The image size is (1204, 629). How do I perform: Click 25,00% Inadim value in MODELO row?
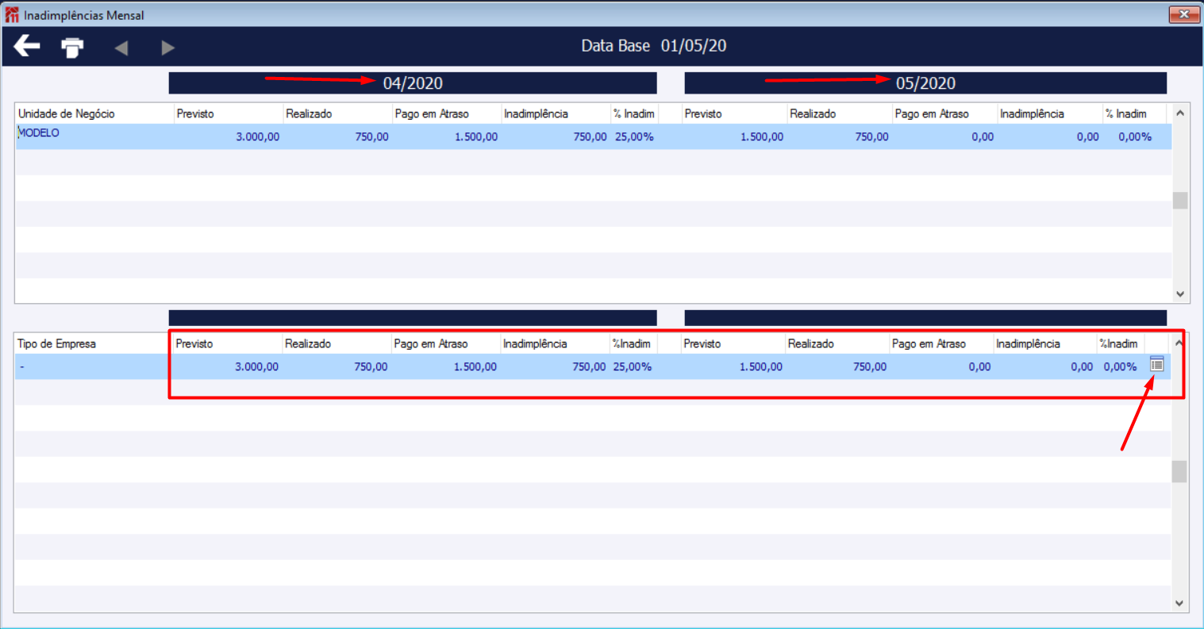(x=634, y=136)
